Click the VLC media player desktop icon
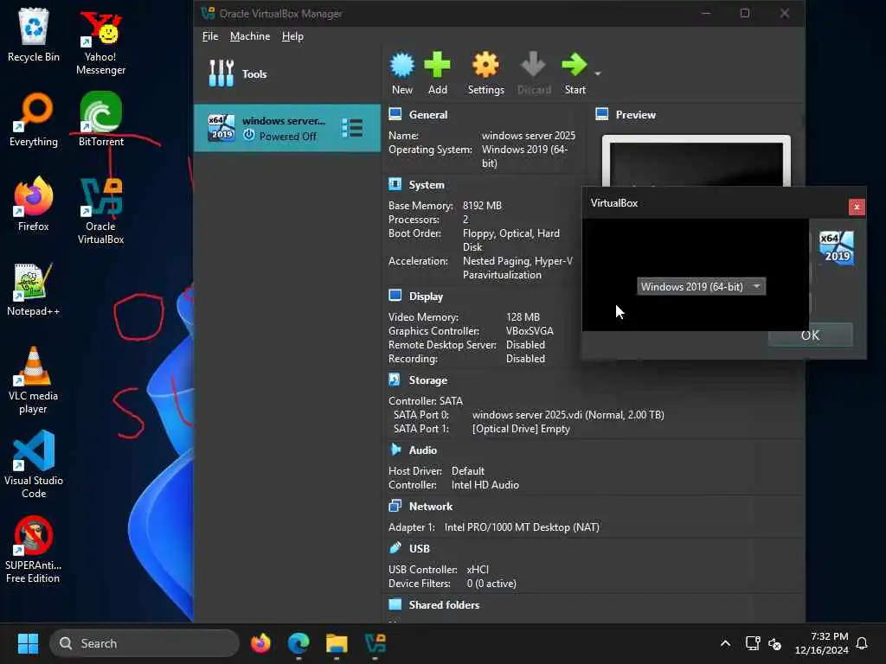886x664 pixels. [34, 380]
